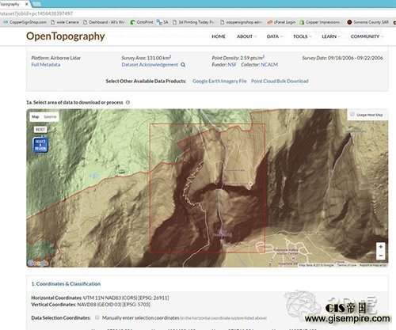Expand the ABOUT menu
Viewport: 396px width, 330px height.
[246, 36]
